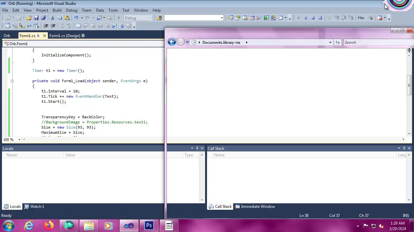Viewport: 414px width, 232px height.
Task: Click the Toggle Bookmark icon
Action: pyautogui.click(x=78, y=26)
